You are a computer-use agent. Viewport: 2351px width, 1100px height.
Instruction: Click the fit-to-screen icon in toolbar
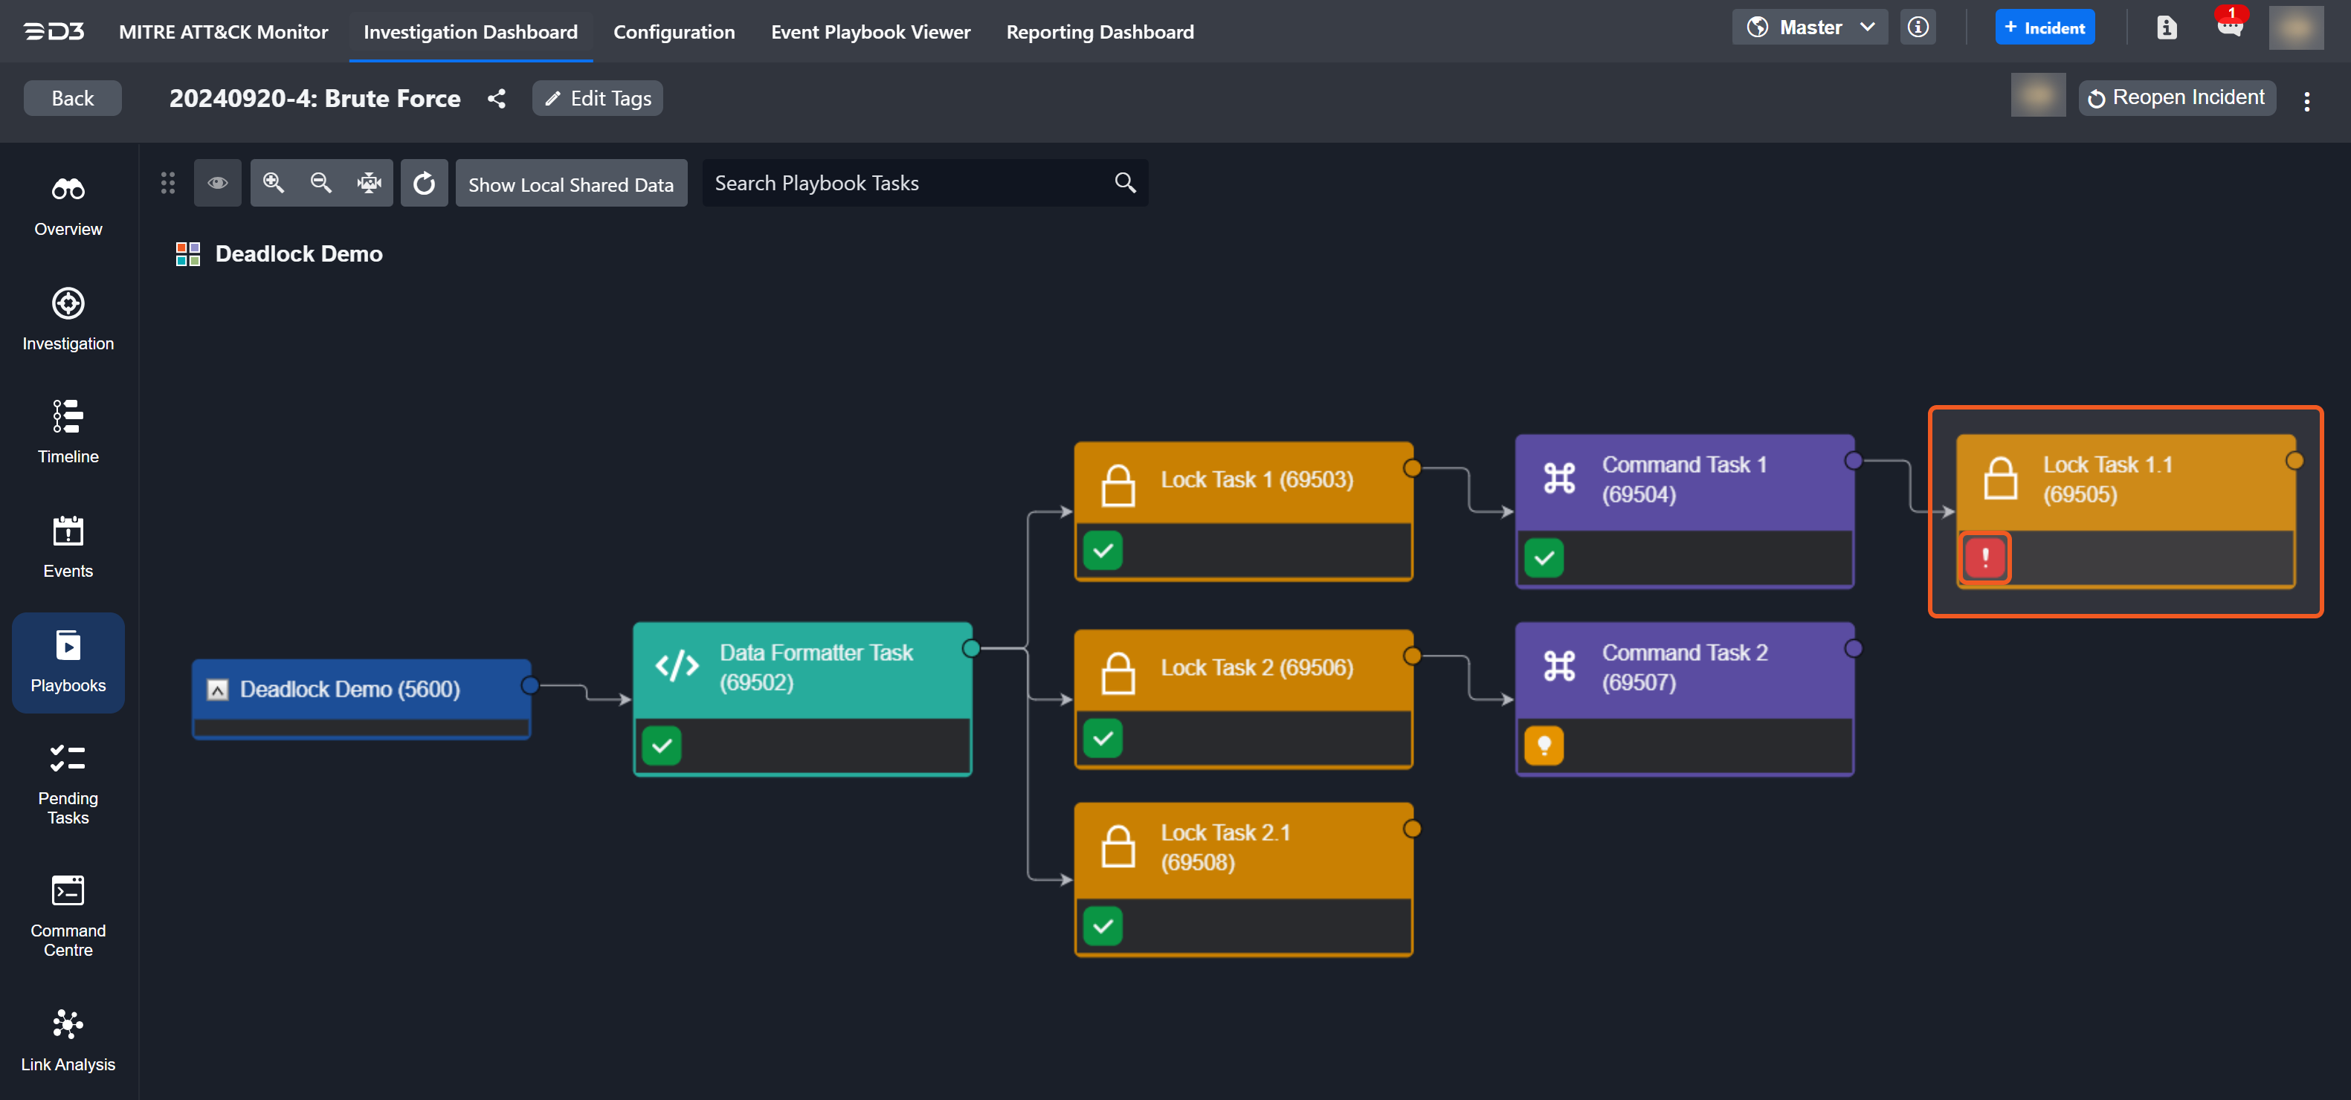[x=369, y=184]
